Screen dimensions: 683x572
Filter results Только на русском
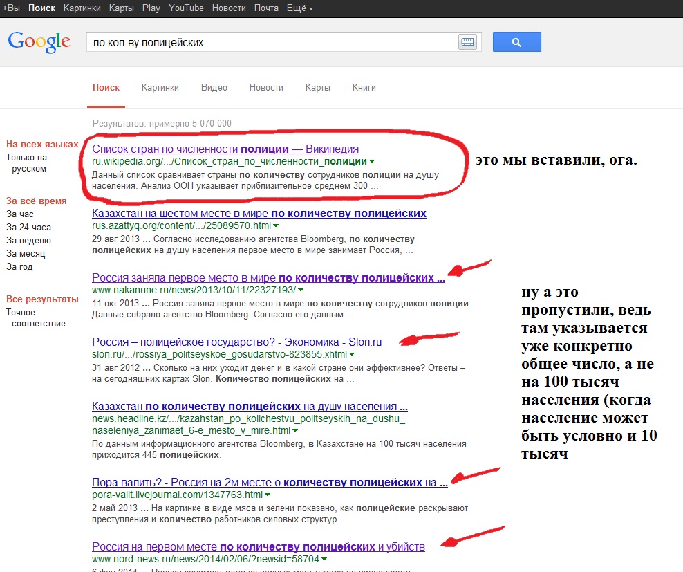click(x=26, y=163)
